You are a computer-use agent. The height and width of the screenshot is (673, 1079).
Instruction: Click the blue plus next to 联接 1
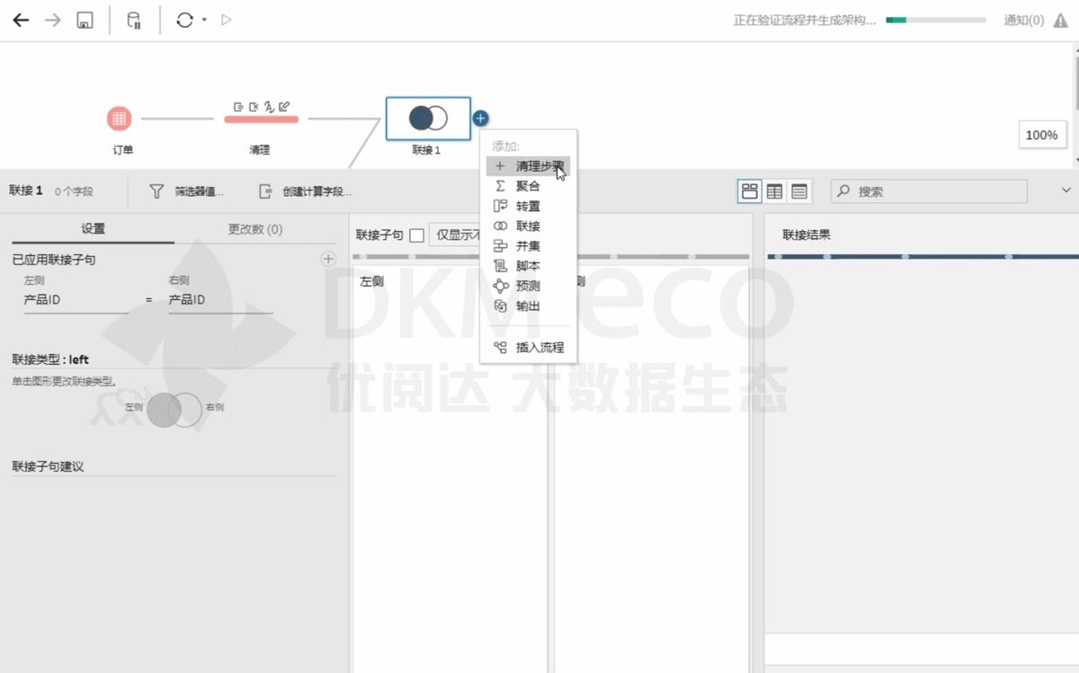point(480,118)
